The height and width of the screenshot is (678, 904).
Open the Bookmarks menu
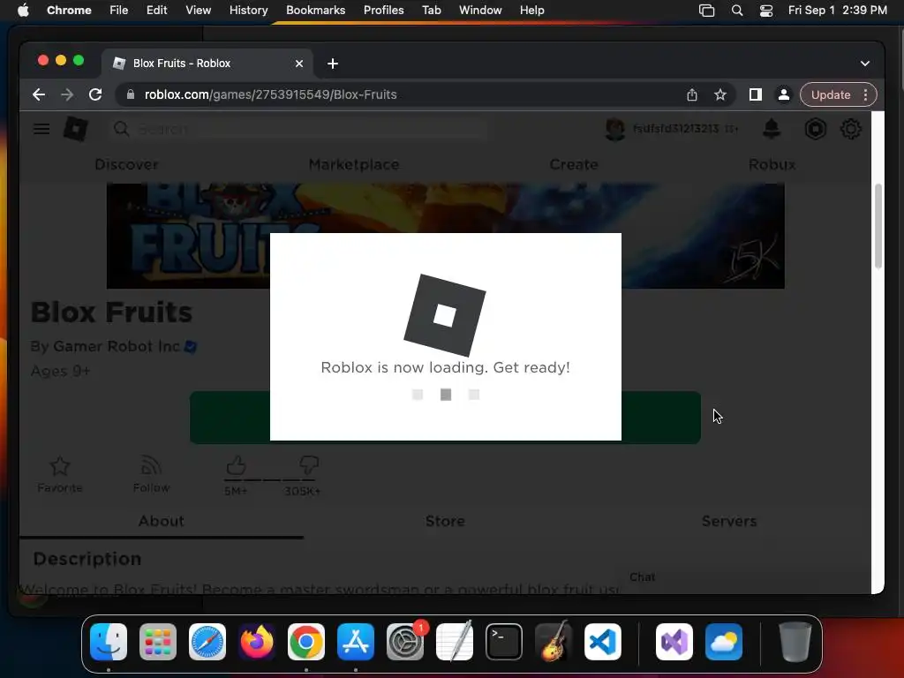tap(315, 11)
